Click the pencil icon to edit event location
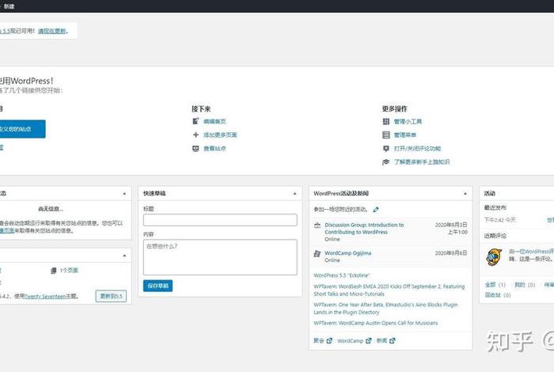The width and height of the screenshot is (554, 372). click(x=376, y=210)
